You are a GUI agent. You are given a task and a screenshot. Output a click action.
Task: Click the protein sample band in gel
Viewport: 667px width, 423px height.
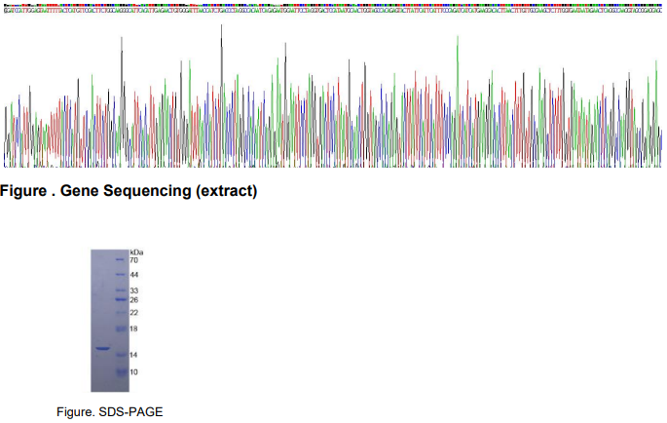tap(102, 349)
